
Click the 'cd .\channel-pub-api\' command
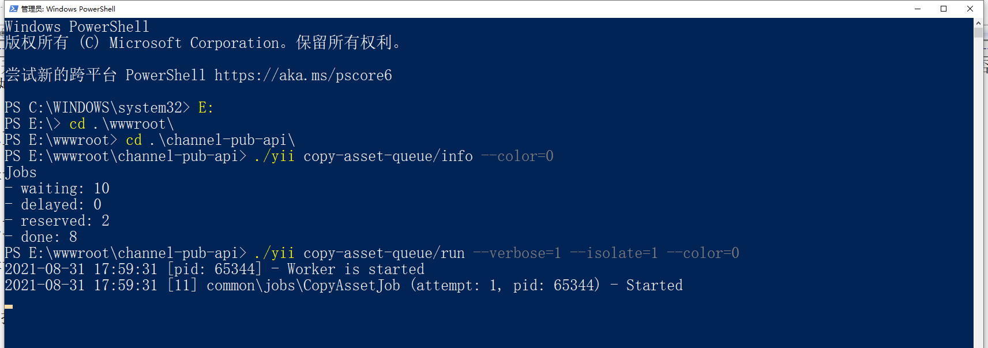coord(210,140)
